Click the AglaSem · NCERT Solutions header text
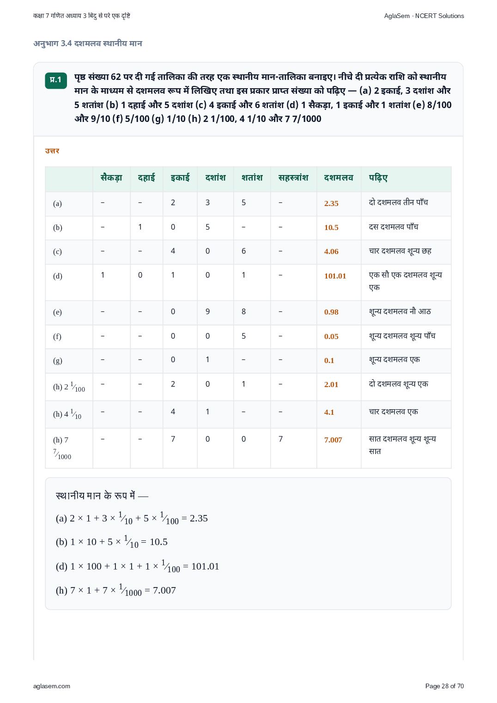Screen dimensions: 497x703 tap(424, 16)
